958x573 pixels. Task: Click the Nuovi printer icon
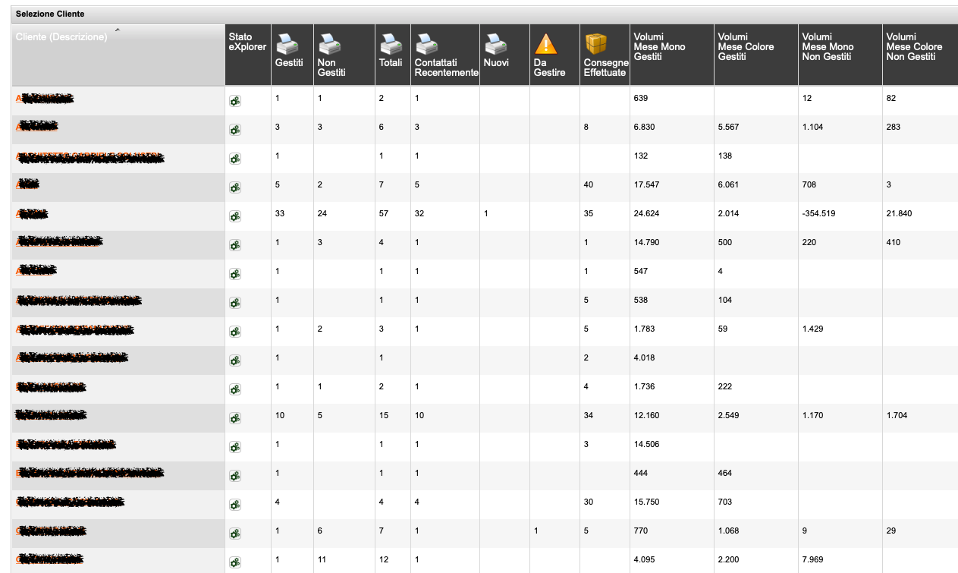pyautogui.click(x=495, y=44)
